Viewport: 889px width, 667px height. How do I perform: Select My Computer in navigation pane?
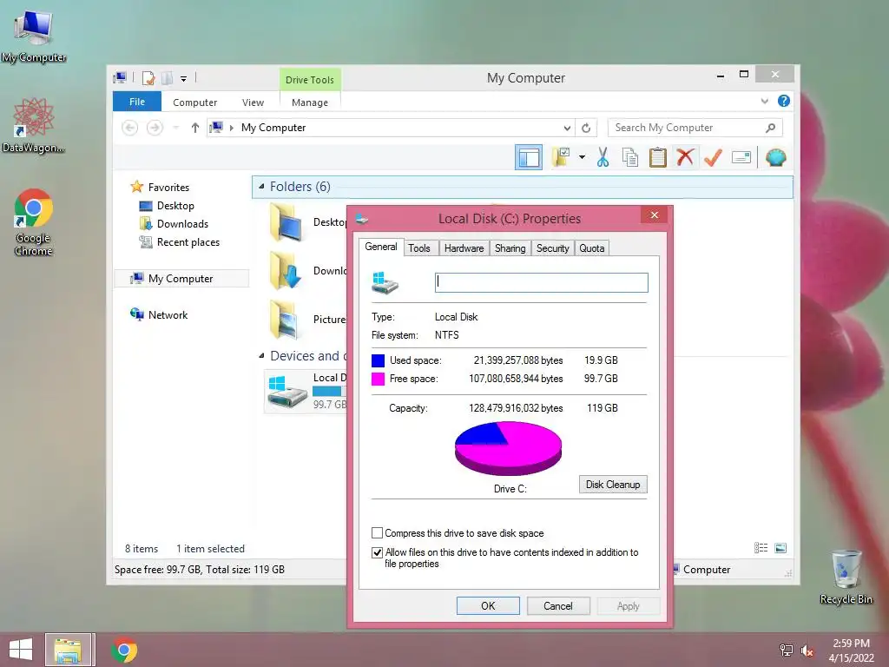click(181, 279)
